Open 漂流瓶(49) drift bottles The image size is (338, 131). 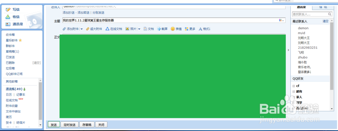[x=14, y=89]
